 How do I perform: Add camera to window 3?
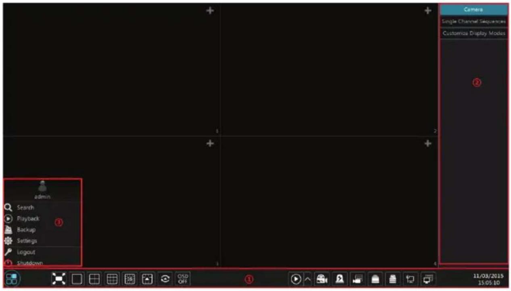[x=210, y=143]
